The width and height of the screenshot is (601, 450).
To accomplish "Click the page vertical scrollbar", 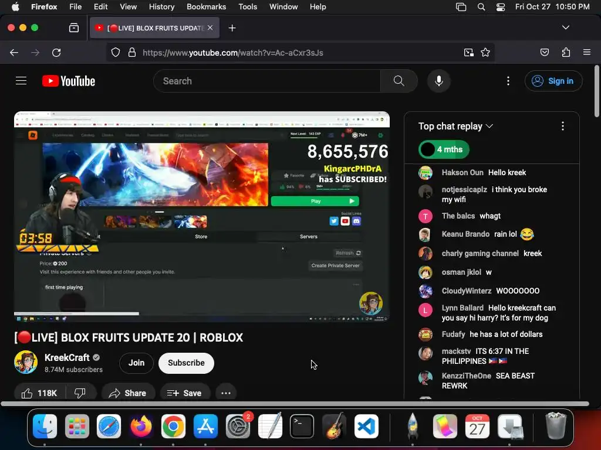I will pyautogui.click(x=596, y=91).
